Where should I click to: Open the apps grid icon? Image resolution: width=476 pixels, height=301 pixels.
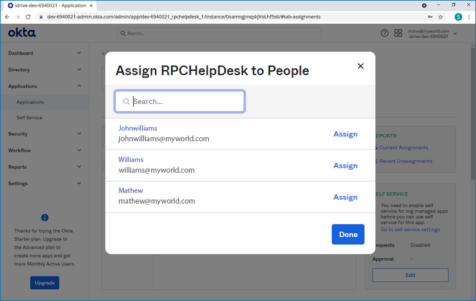tap(398, 33)
